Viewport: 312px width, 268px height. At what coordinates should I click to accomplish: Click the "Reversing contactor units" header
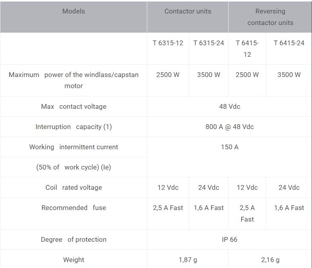pyautogui.click(x=270, y=17)
